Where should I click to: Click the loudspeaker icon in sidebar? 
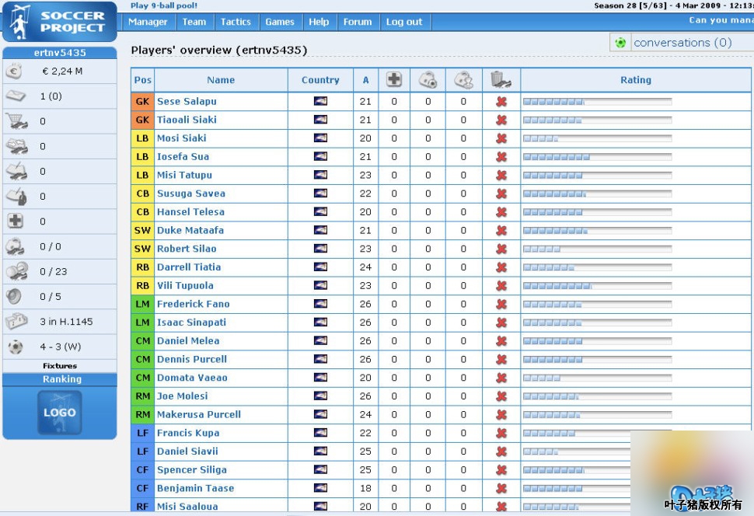15,296
